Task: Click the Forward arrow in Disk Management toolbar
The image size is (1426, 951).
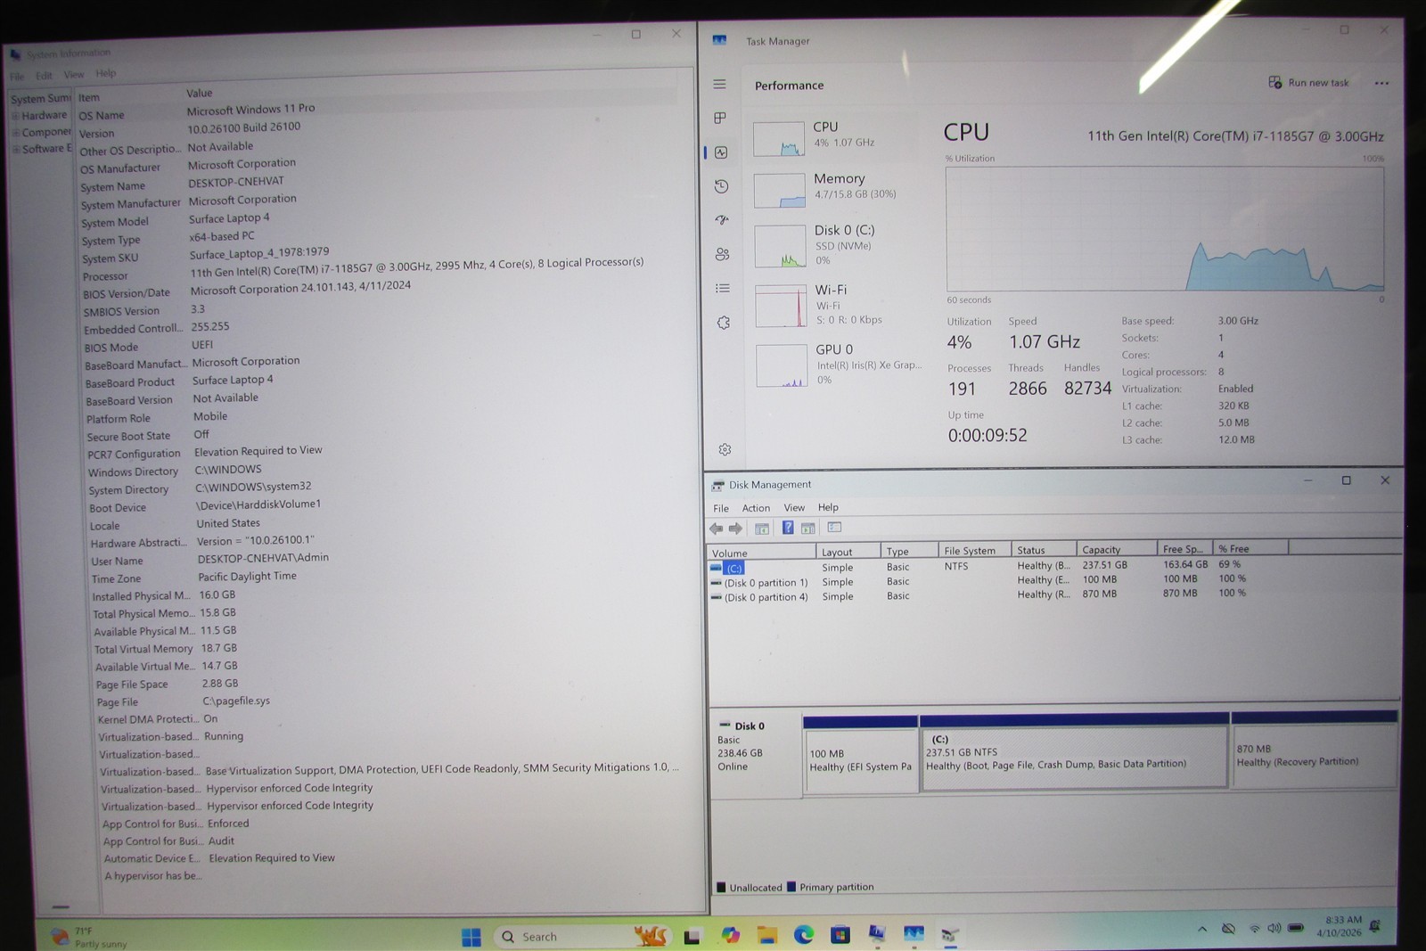Action: 735,529
